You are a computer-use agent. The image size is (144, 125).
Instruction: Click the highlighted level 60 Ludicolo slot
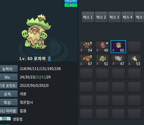point(118,47)
